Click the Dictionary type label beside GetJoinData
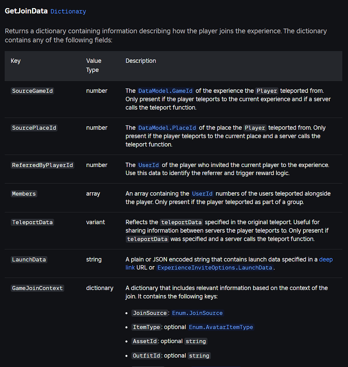The height and width of the screenshot is (367, 348). tap(68, 11)
